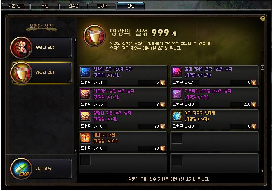Click the item list scroll down arrow
This screenshot has height=191, width=273.
click(262, 171)
